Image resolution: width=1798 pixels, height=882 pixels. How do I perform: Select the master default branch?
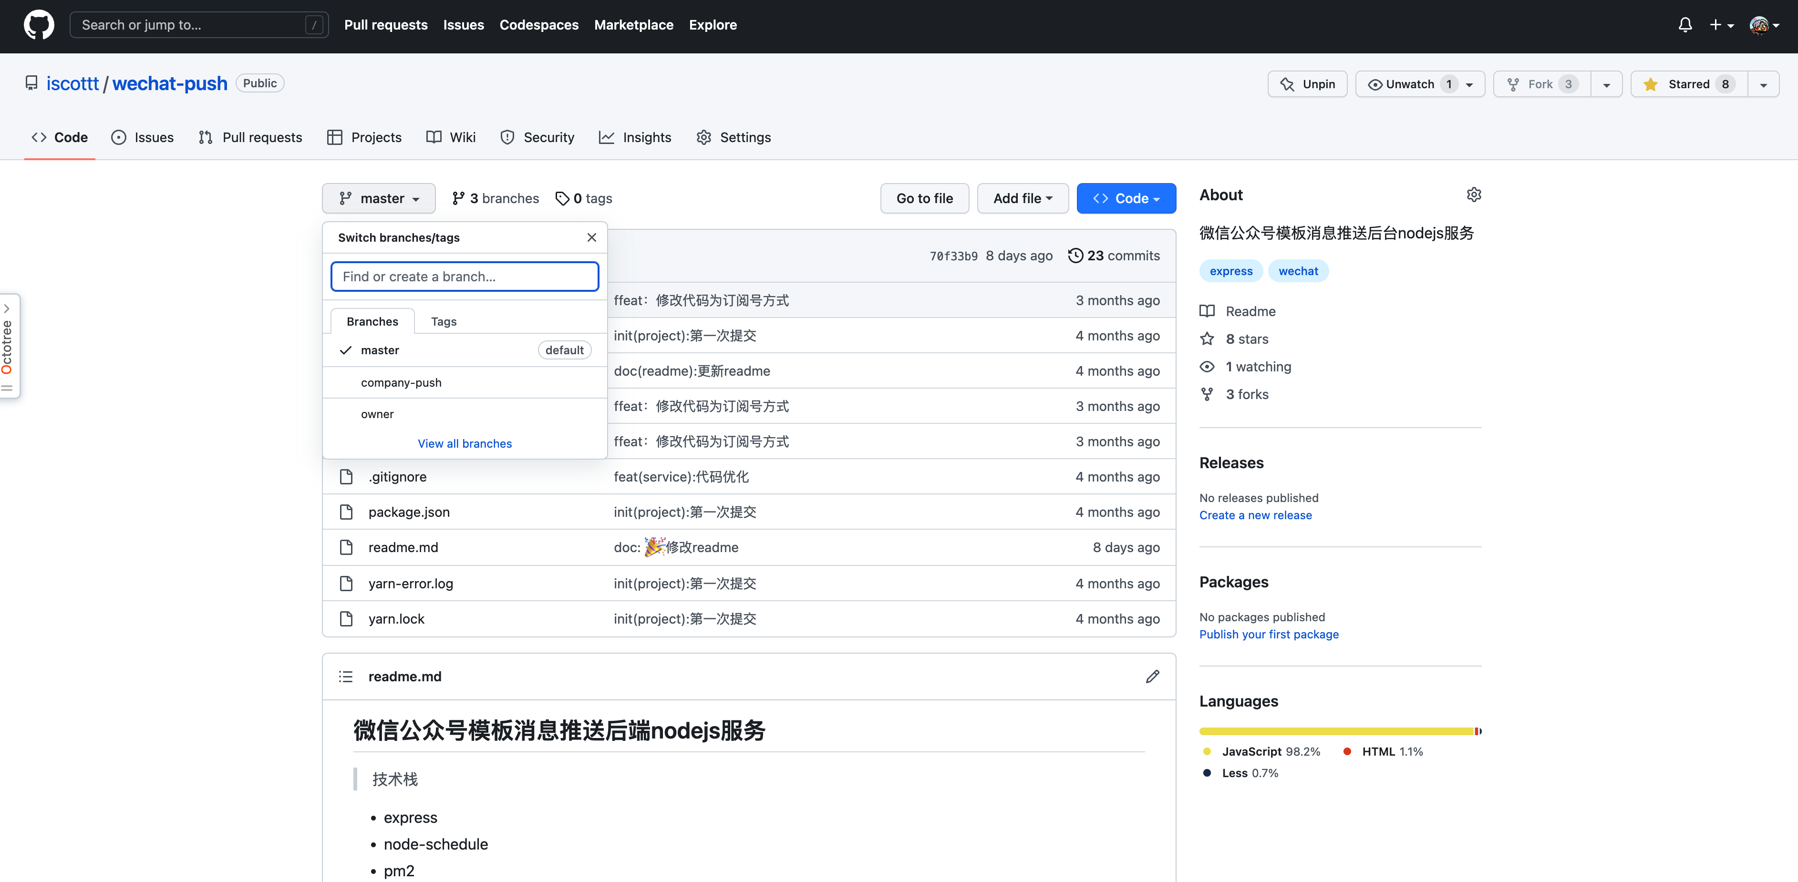click(465, 350)
